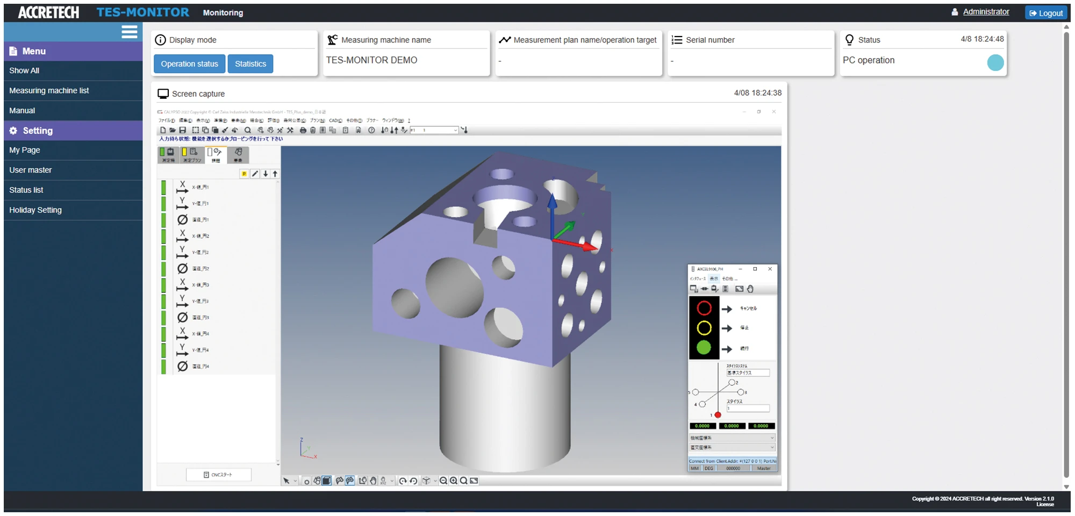Click the page vertical scrollbar
The height and width of the screenshot is (516, 1075).
pyautogui.click(x=1066, y=255)
